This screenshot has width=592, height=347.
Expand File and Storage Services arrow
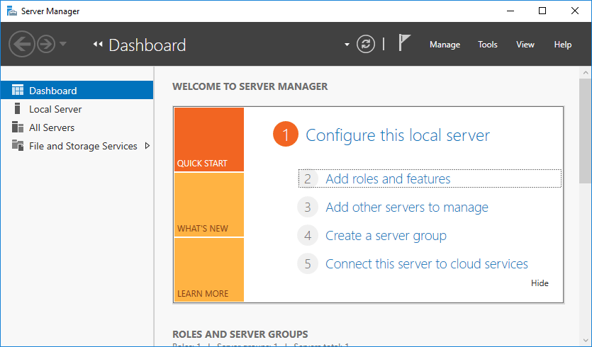tap(147, 146)
